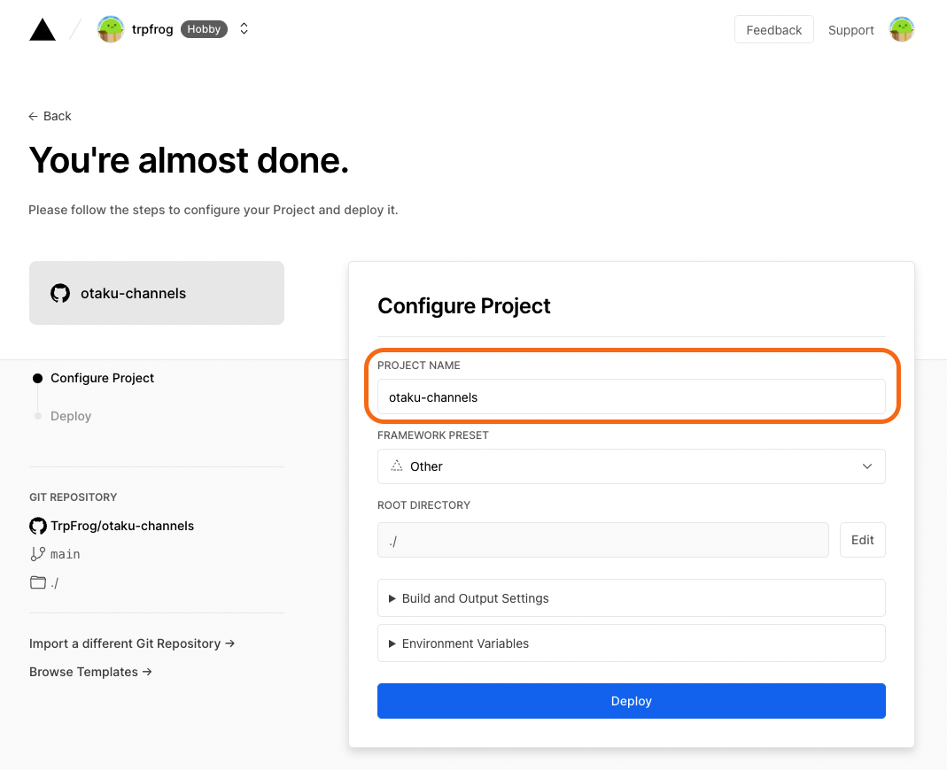The height and width of the screenshot is (770, 947).
Task: Click the trpfrog team name
Action: (x=152, y=29)
